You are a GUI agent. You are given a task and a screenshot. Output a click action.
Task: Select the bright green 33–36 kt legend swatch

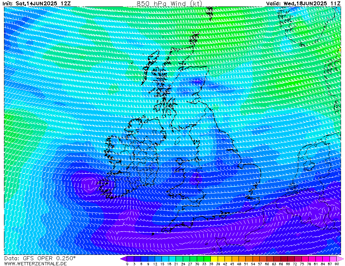point(207,259)
